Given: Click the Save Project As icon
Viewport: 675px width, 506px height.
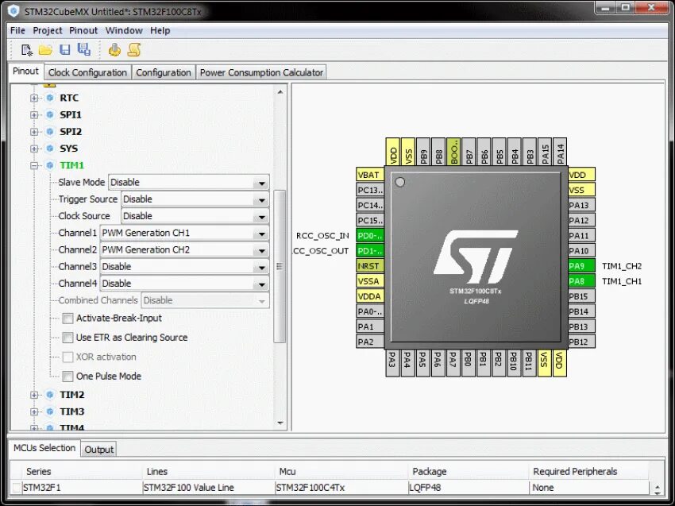Looking at the screenshot, I should (x=83, y=49).
